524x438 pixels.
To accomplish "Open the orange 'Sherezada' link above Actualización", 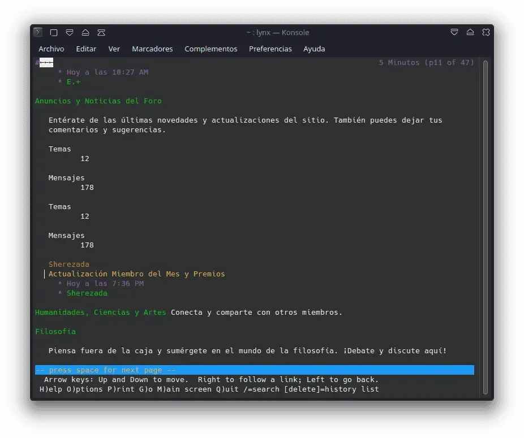I will tap(69, 264).
